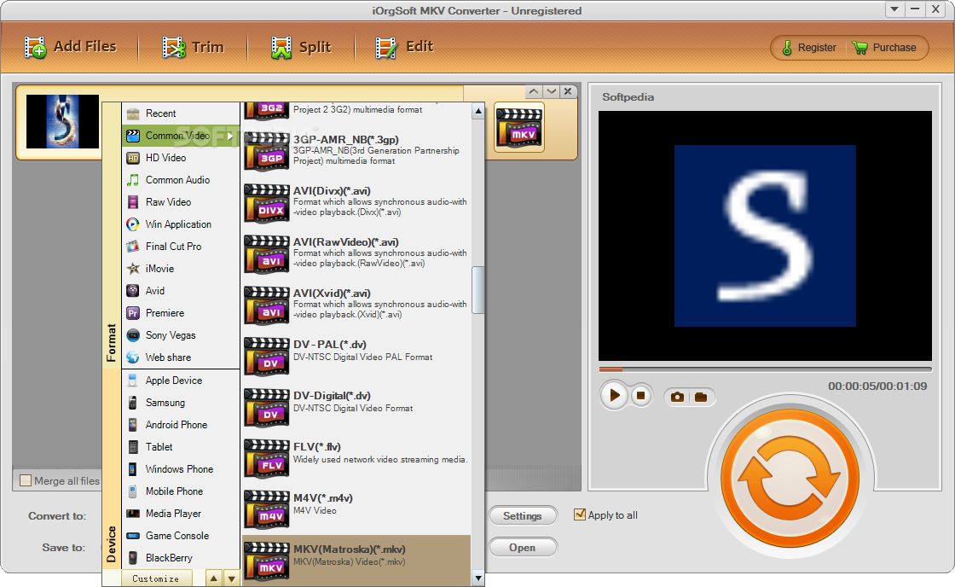Choose the AVI(RawVideo)(*.avi) format
This screenshot has height=587, width=955.
pos(357,253)
